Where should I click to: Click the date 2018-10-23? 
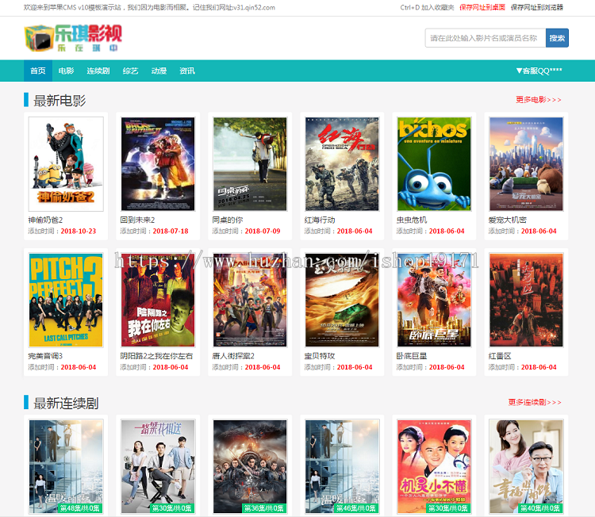click(x=79, y=231)
